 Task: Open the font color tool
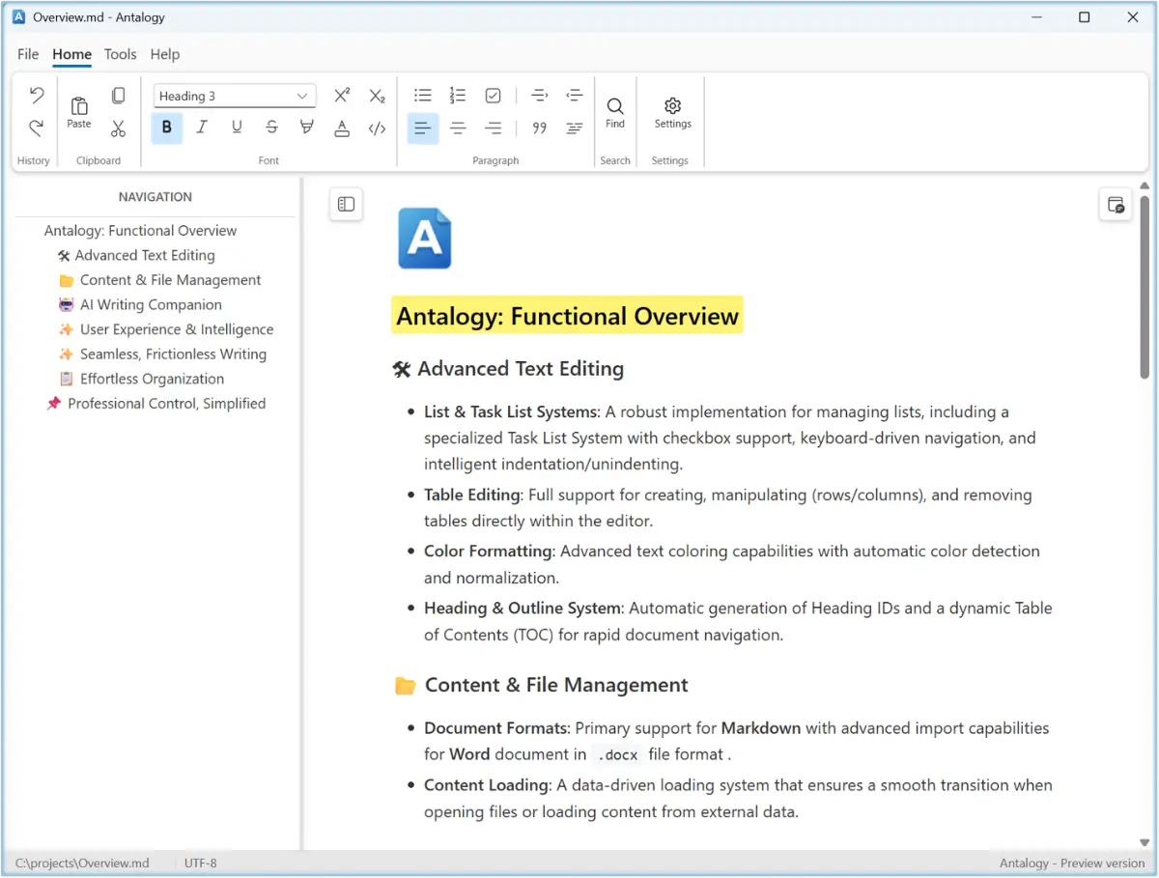[x=342, y=127]
